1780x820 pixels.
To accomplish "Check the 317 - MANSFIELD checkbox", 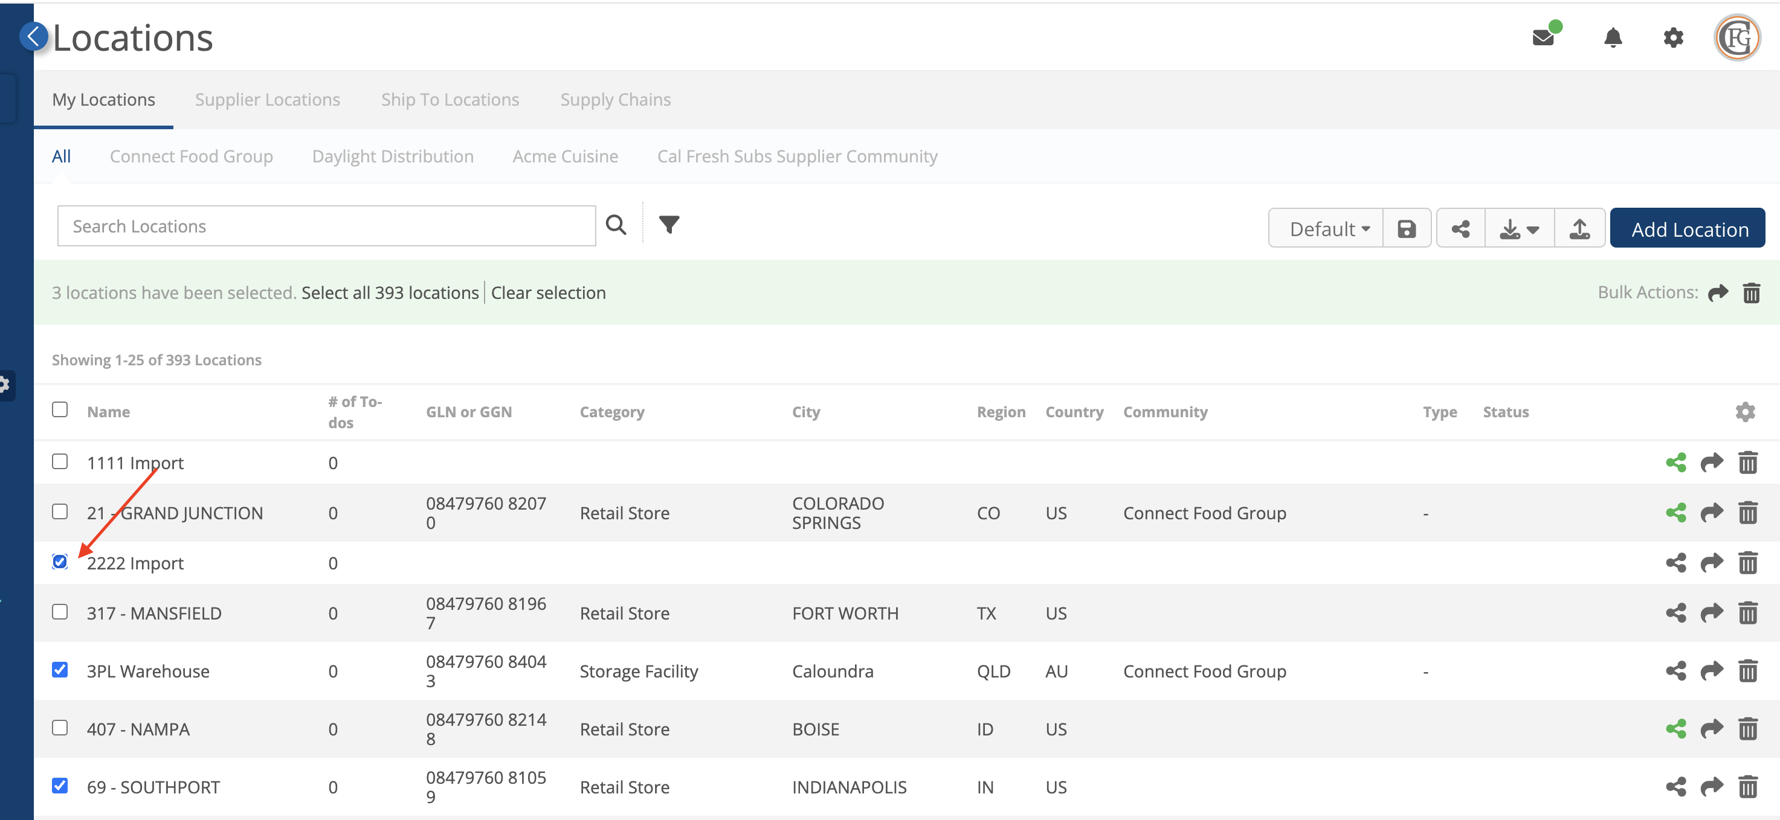I will tap(60, 612).
